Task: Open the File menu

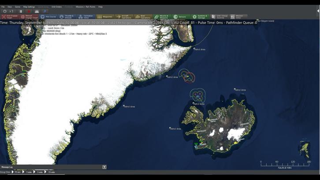Action: coord(3,7)
